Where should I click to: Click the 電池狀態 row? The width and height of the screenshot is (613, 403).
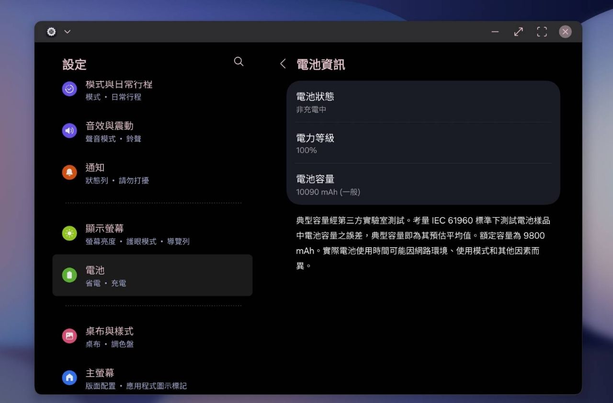[x=423, y=102]
